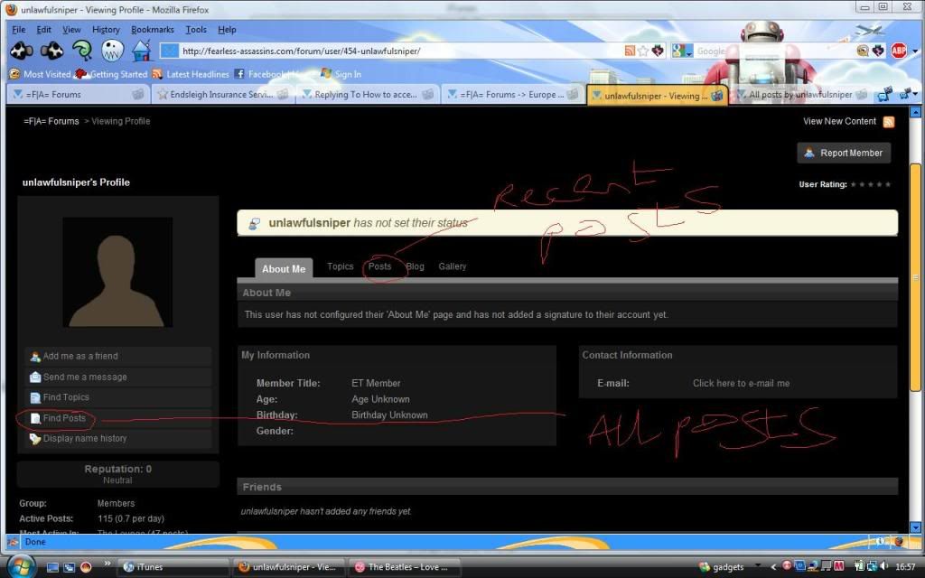Open the Google search engine selector
The width and height of the screenshot is (925, 578).
(681, 51)
